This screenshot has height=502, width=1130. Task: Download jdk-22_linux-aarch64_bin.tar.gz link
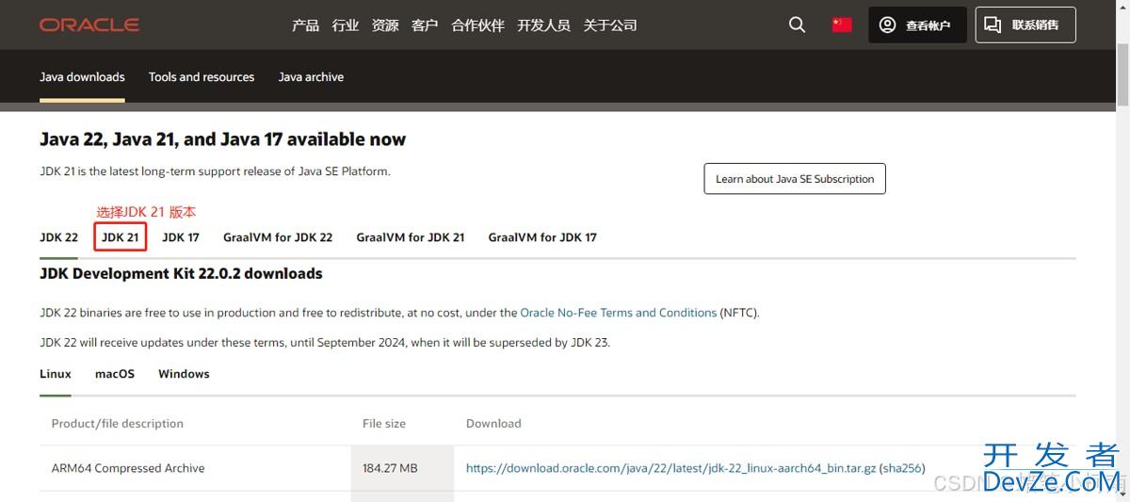pos(671,468)
